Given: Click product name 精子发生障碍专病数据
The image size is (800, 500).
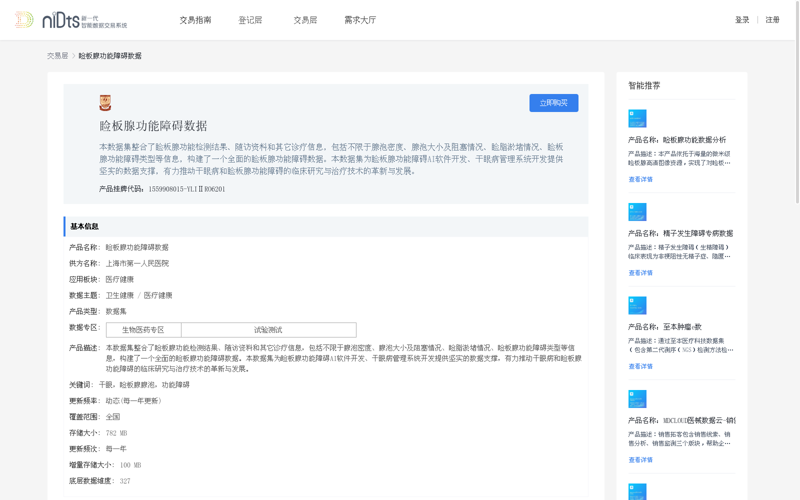Looking at the screenshot, I should 698,233.
